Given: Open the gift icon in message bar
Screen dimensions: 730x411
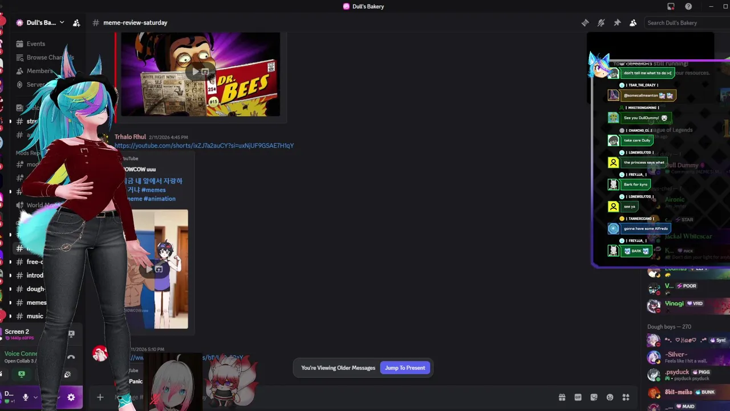Looking at the screenshot, I should click(x=562, y=397).
